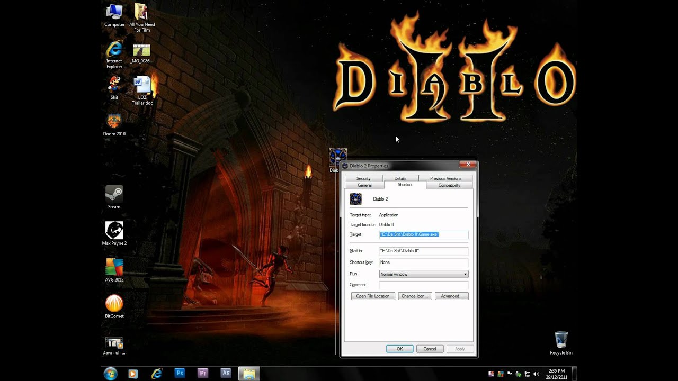Switch to the General tab
678x381 pixels.
pos(364,185)
